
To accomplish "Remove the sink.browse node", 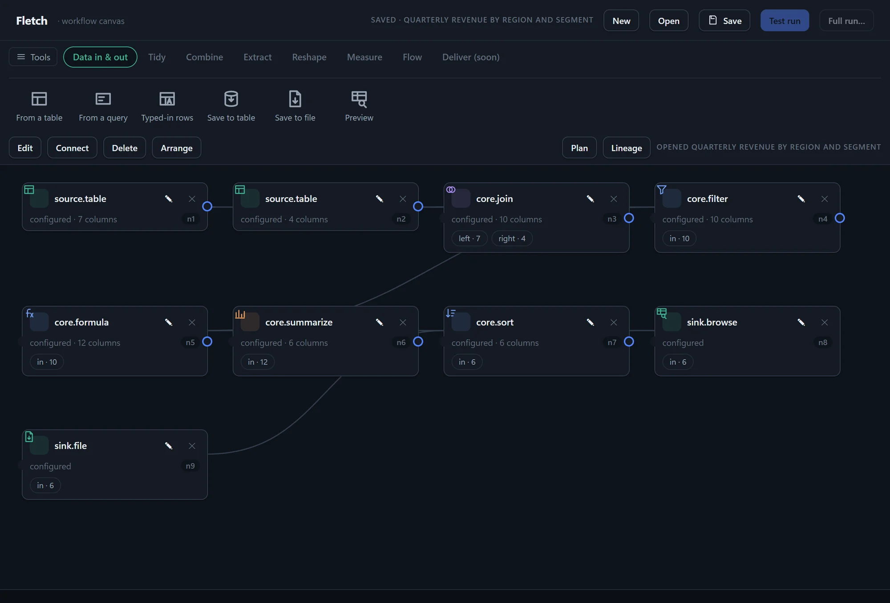I will tap(825, 322).
